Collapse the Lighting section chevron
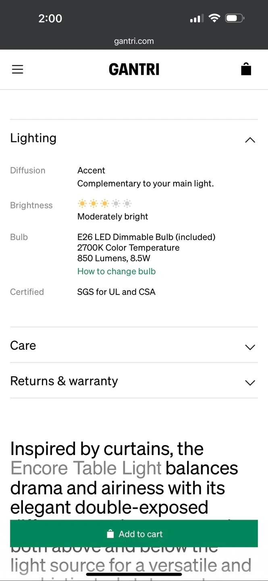Screen dimensions: 268x581 [x=250, y=140]
